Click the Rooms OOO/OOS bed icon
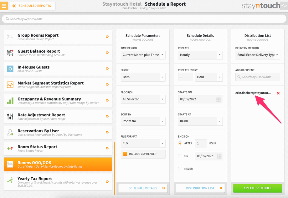The image size is (288, 198). [x=10, y=165]
